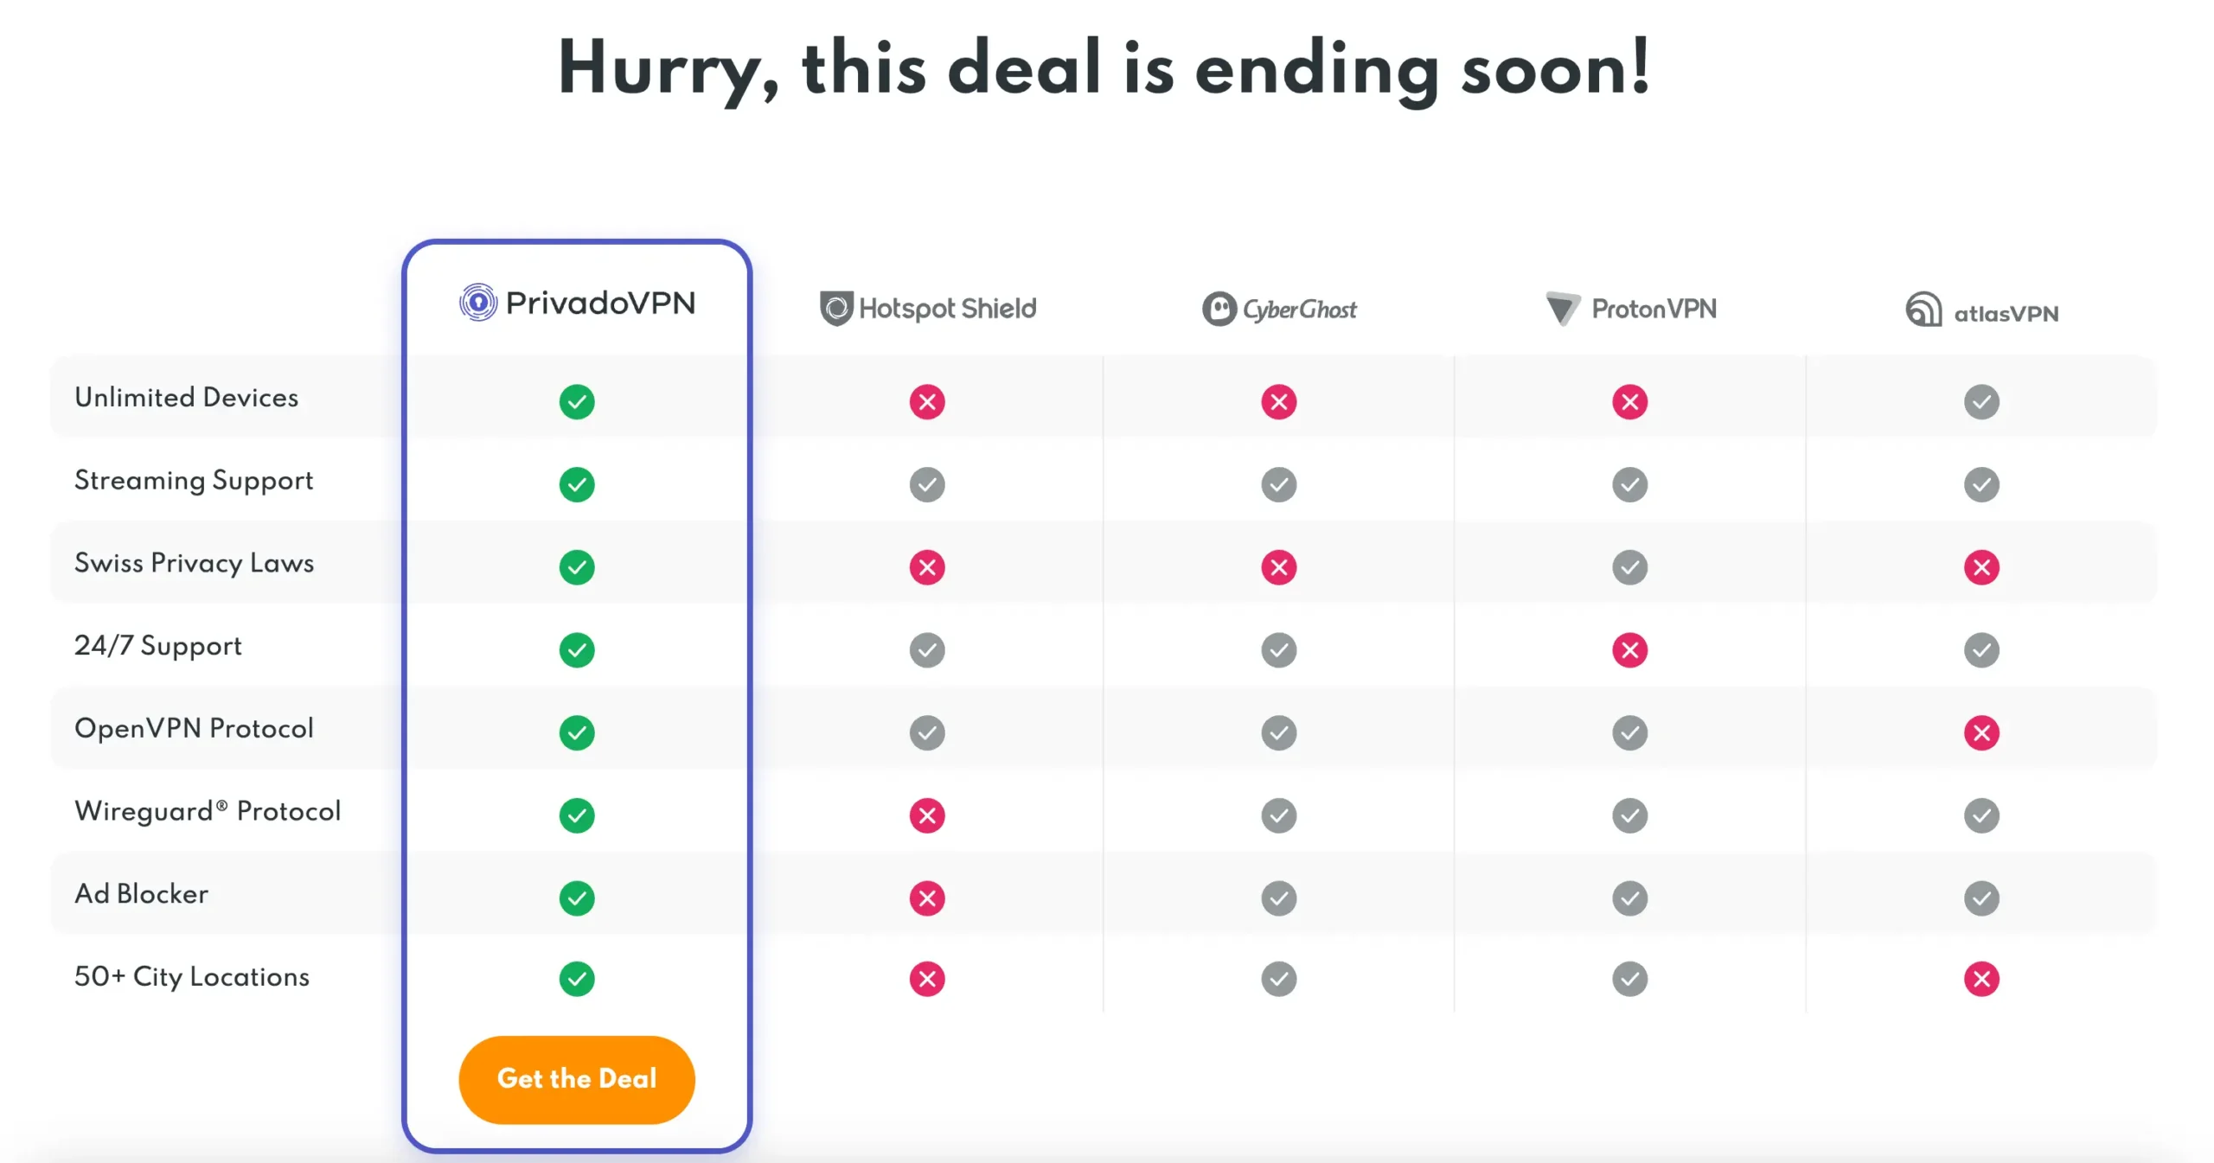Click PrivadoVPN's green check for Unlimited Devices
The width and height of the screenshot is (2214, 1163).
click(x=577, y=402)
